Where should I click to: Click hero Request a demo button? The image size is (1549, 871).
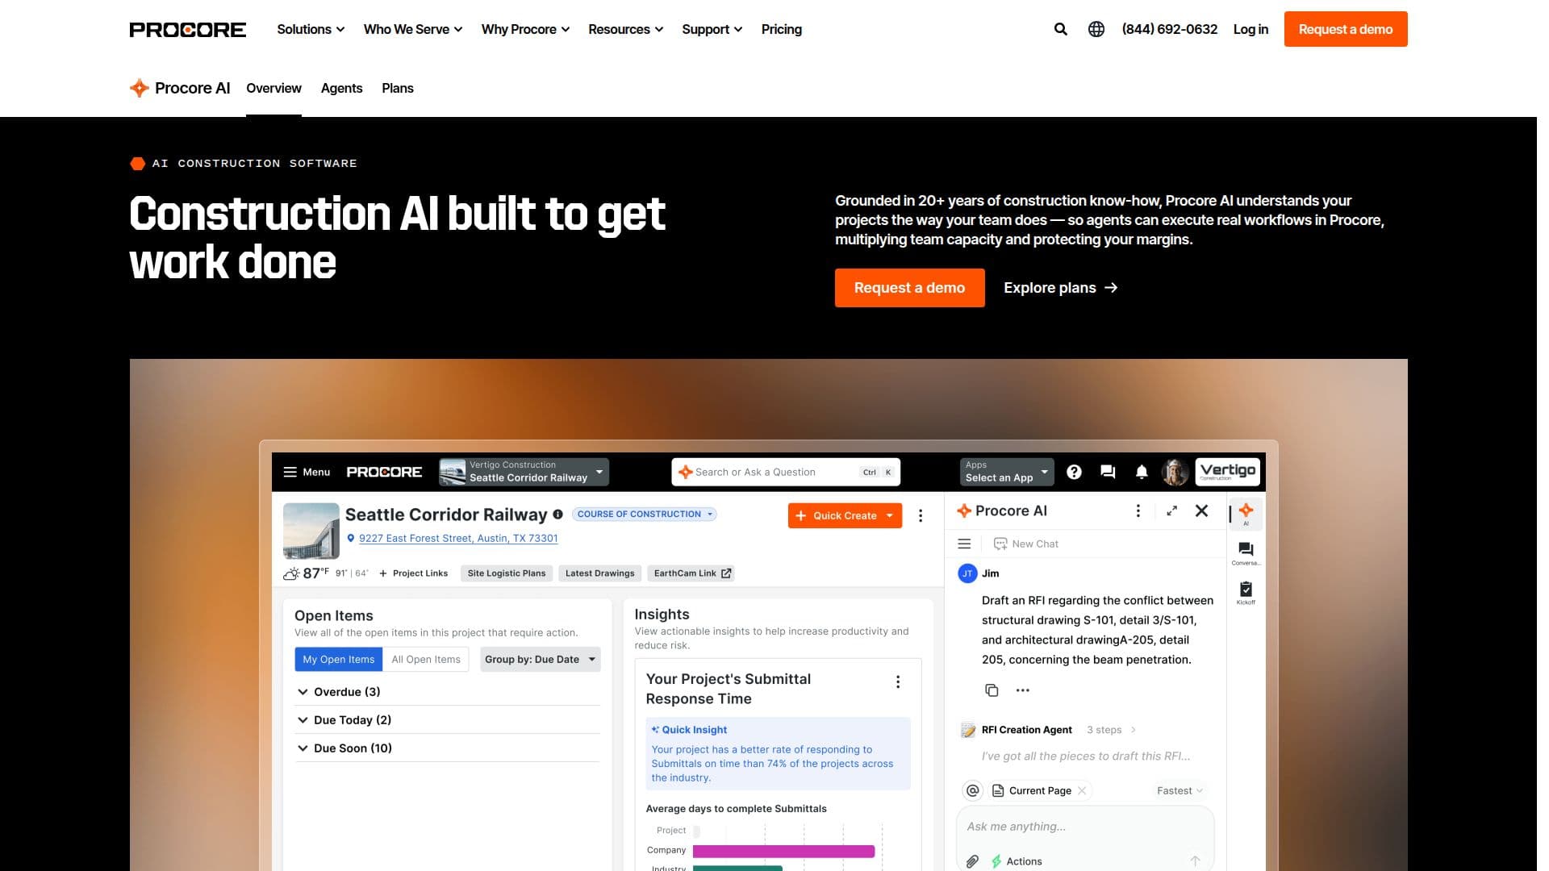(x=909, y=288)
